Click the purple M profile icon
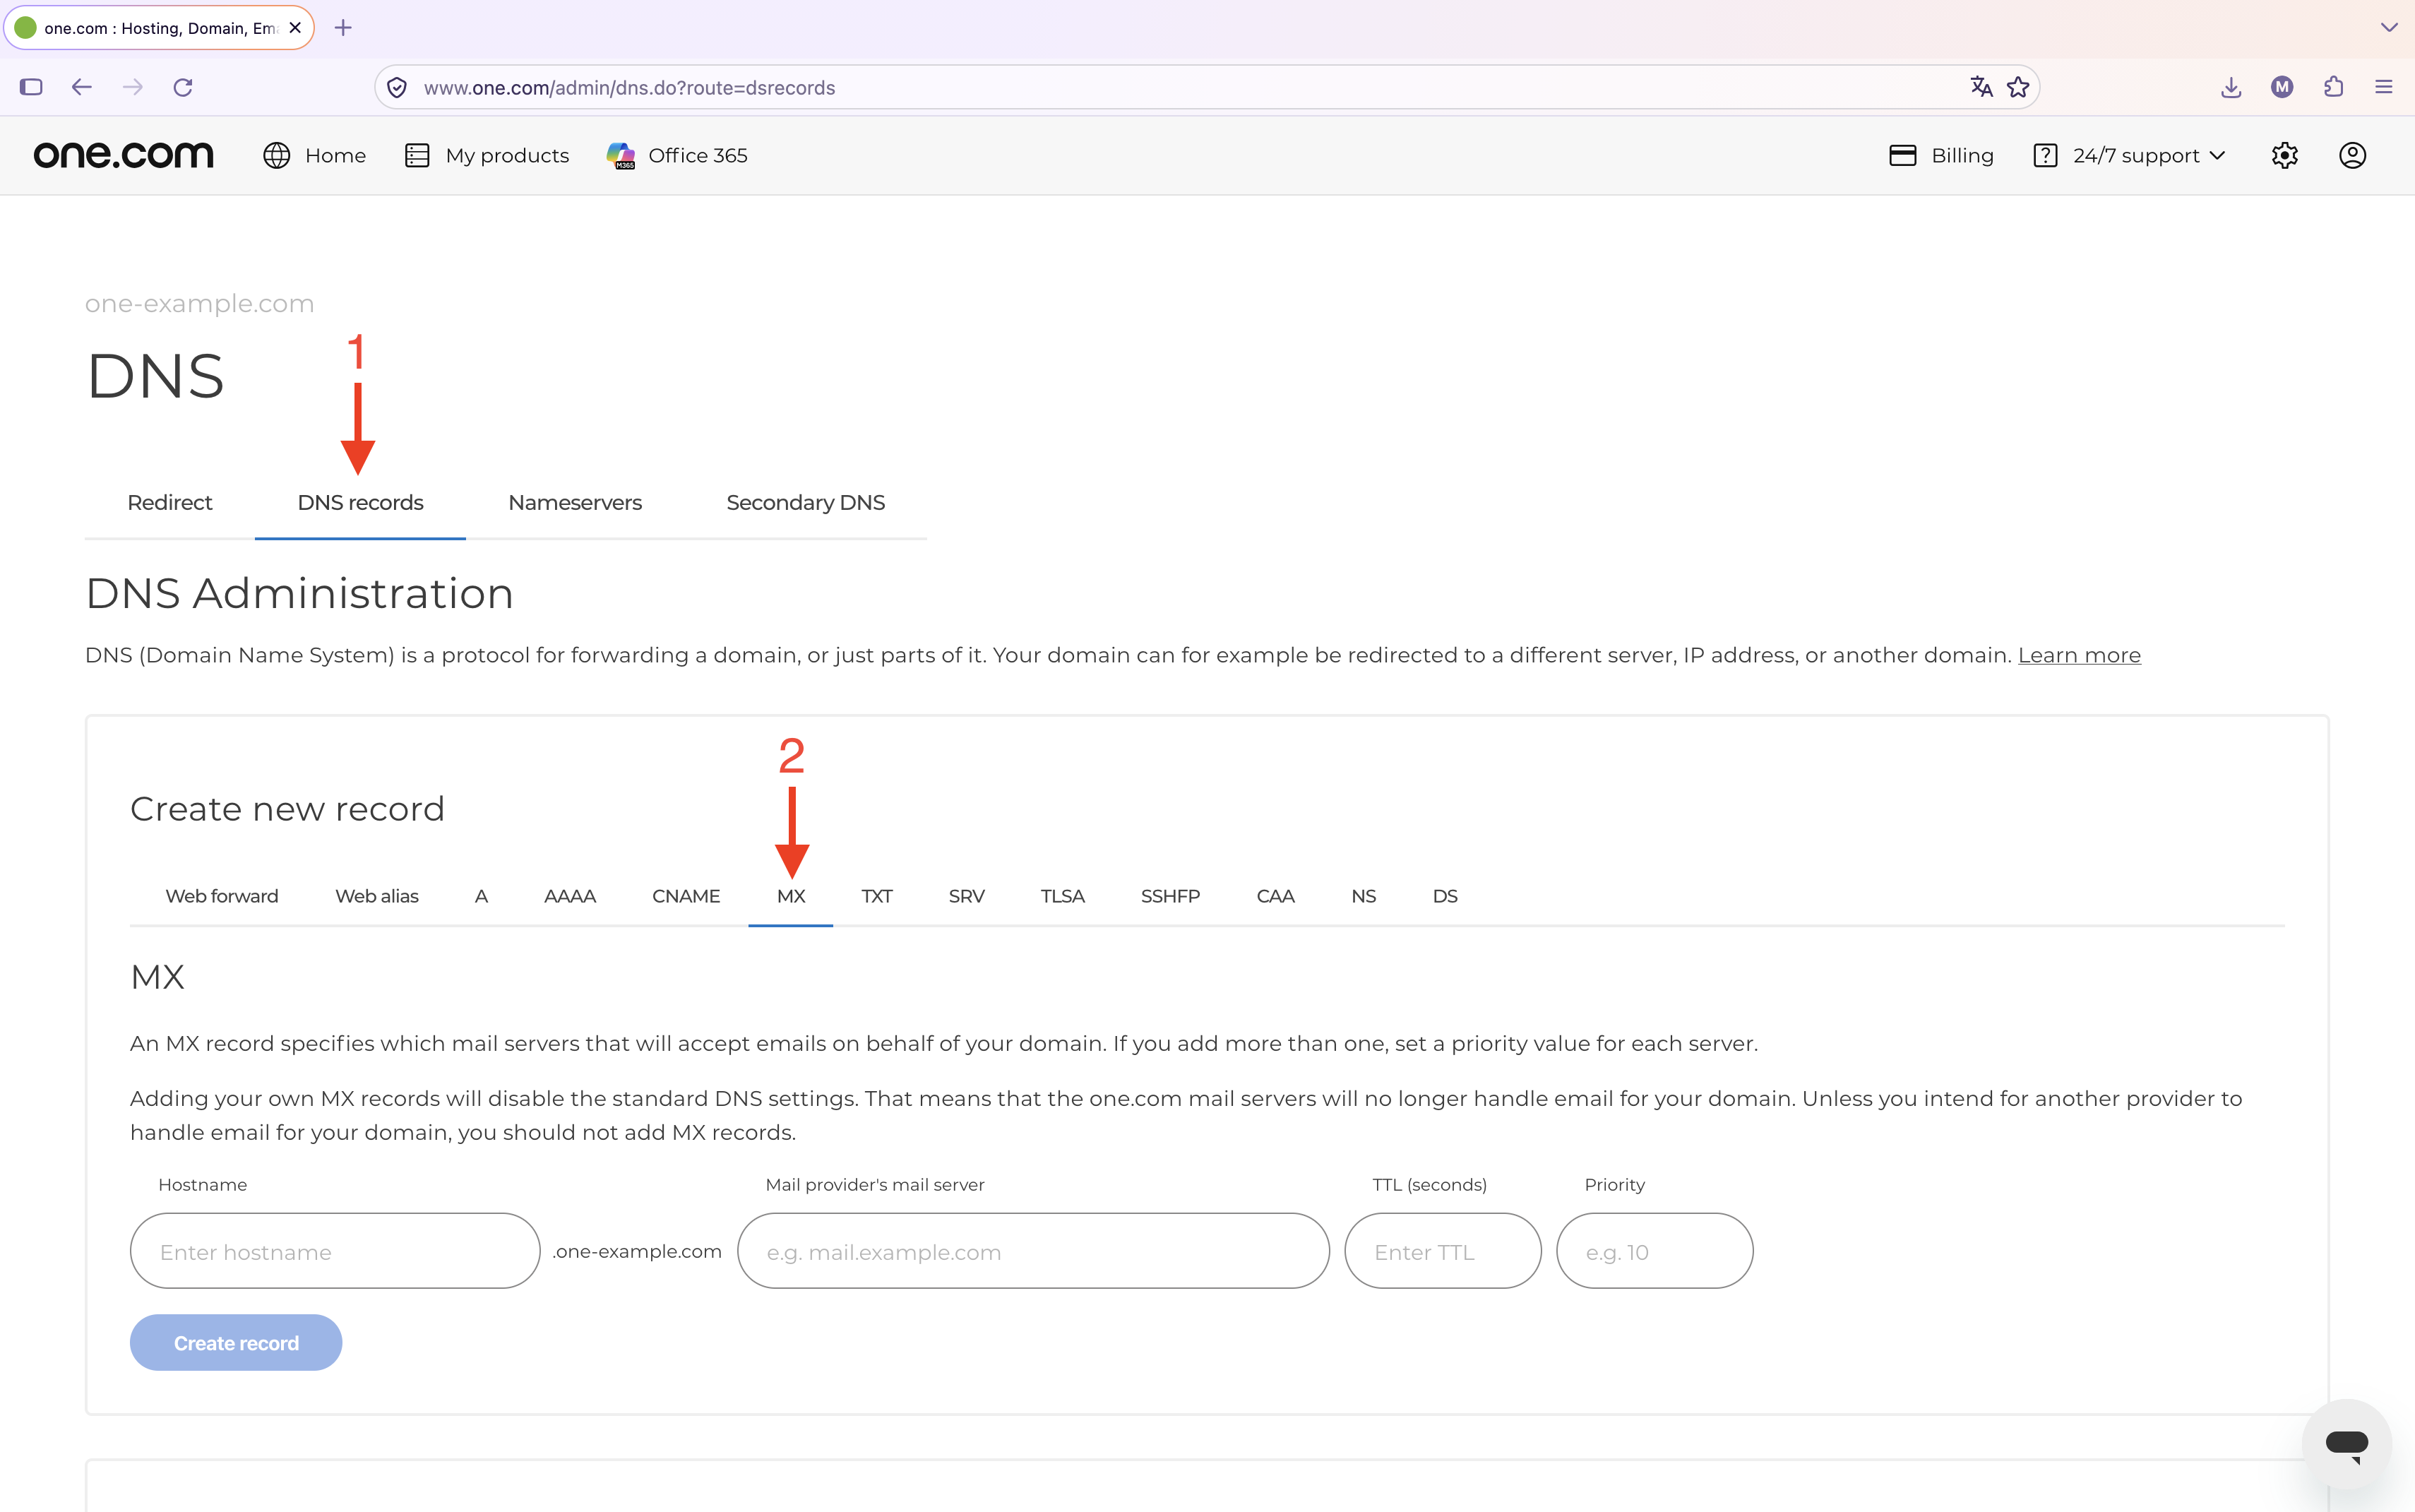 pyautogui.click(x=2282, y=87)
